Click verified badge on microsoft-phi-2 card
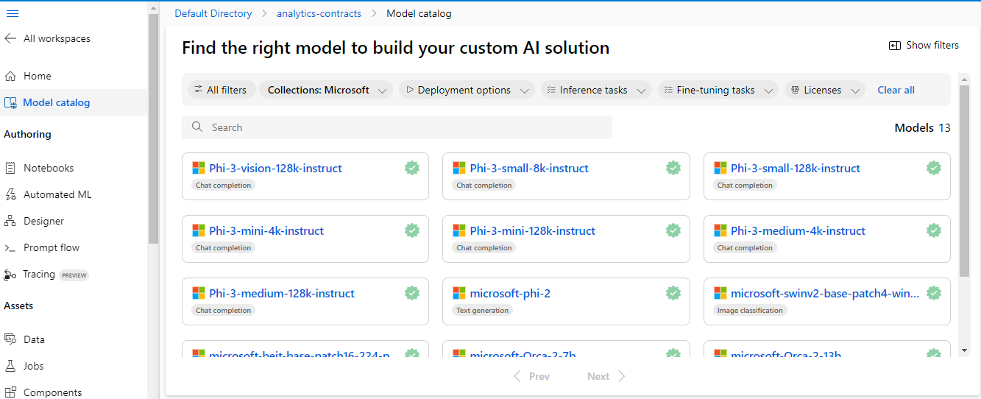The width and height of the screenshot is (981, 399). click(x=673, y=293)
